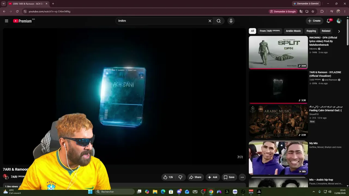Go to YouTube Premium home logo

click(x=22, y=21)
